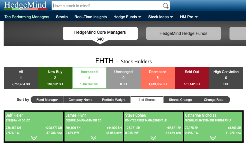This screenshot has width=246, height=148.
Task: Expand James Flynn card details chevron
Action: click(94, 138)
